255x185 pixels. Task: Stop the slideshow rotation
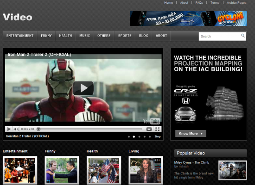coord(158,136)
